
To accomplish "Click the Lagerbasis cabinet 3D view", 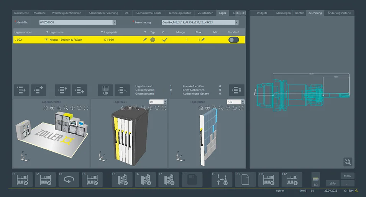I will [130, 137].
